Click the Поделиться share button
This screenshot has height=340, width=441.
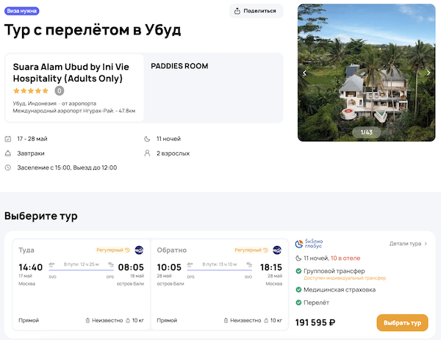coord(256,11)
